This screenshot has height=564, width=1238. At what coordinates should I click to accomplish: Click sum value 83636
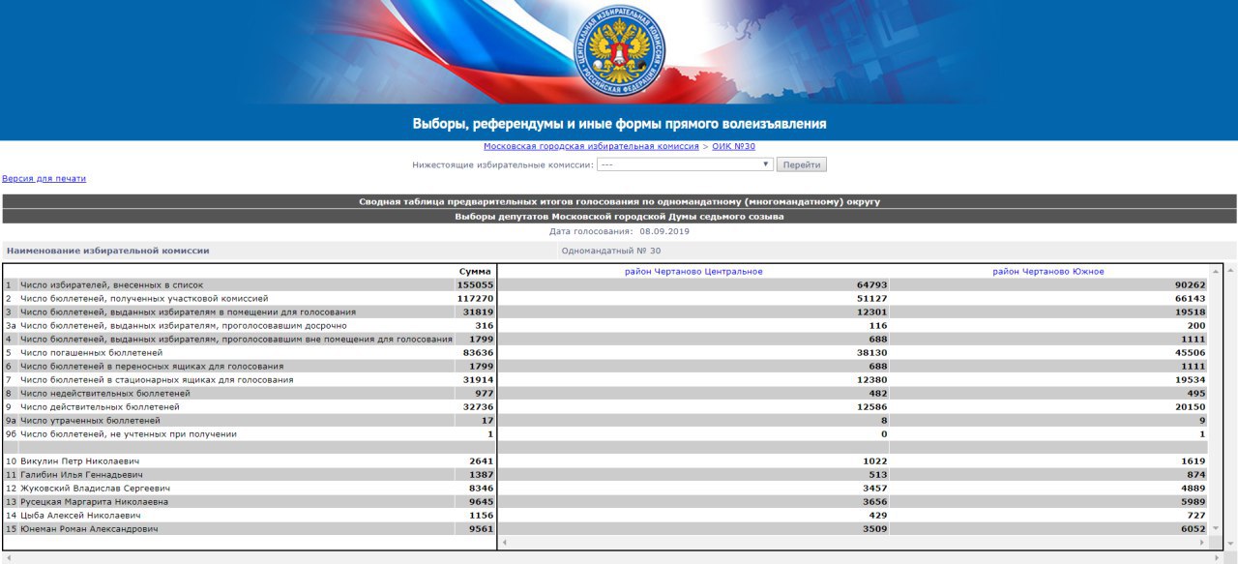coord(478,353)
